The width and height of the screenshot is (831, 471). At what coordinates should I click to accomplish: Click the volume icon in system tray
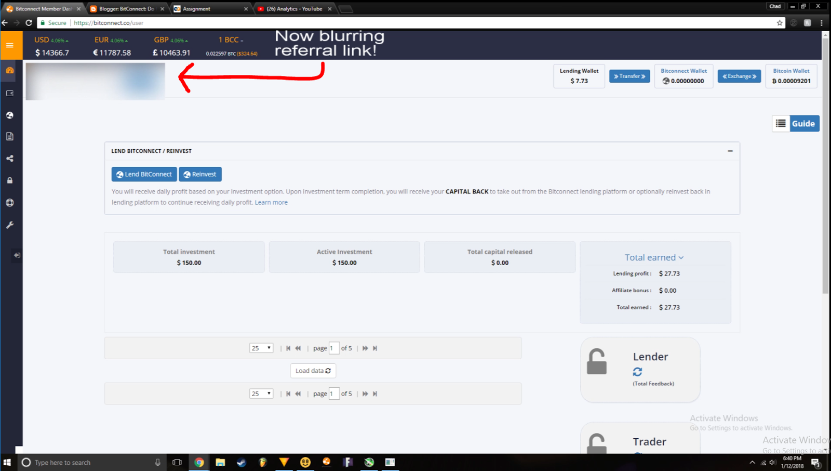(773, 462)
